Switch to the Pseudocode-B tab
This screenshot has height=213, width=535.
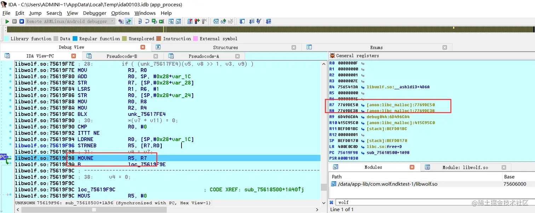point(122,56)
